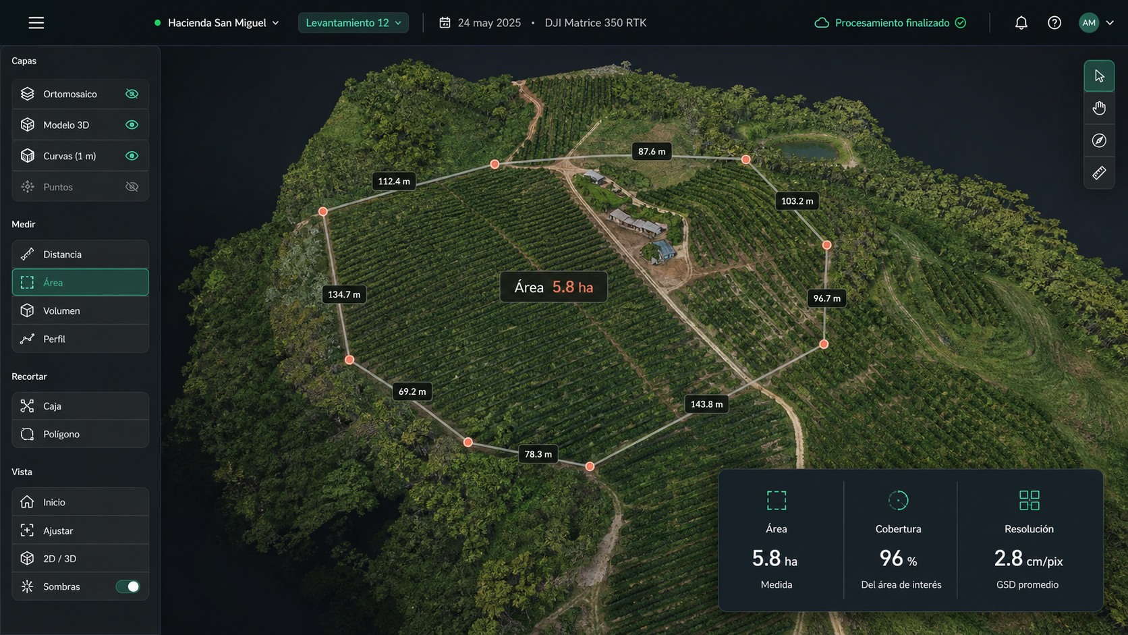
Task: Open the Perfil measurement tool
Action: pyautogui.click(x=80, y=339)
